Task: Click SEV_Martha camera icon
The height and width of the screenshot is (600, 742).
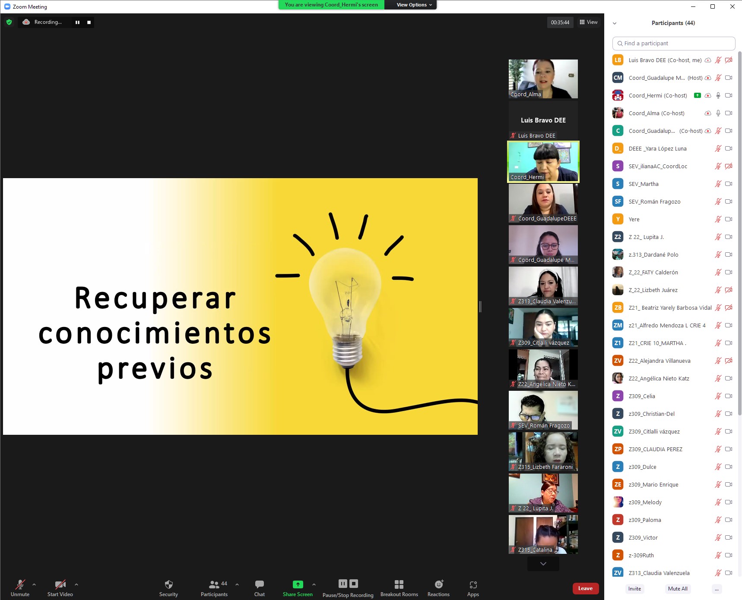Action: (729, 184)
